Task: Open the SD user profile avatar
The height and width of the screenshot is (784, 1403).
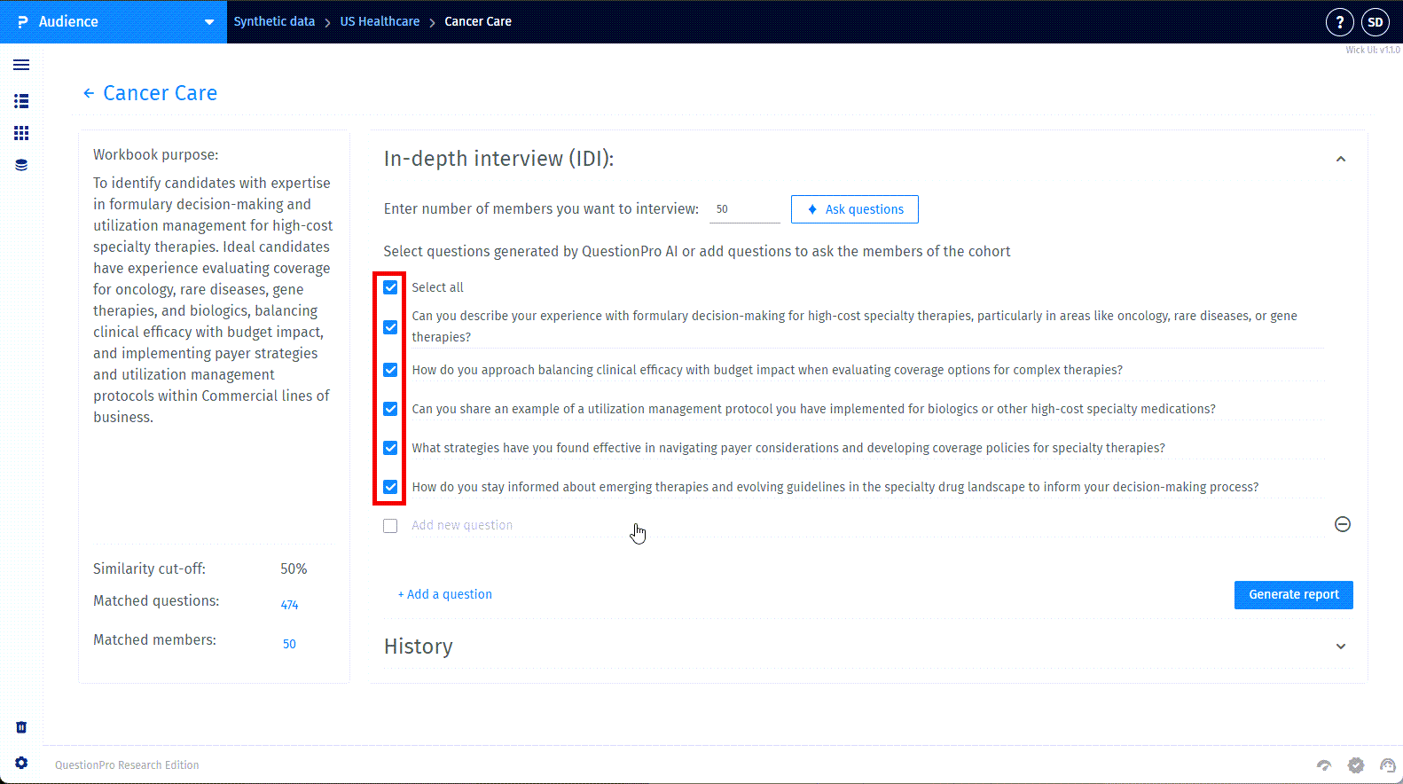Action: click(1376, 22)
